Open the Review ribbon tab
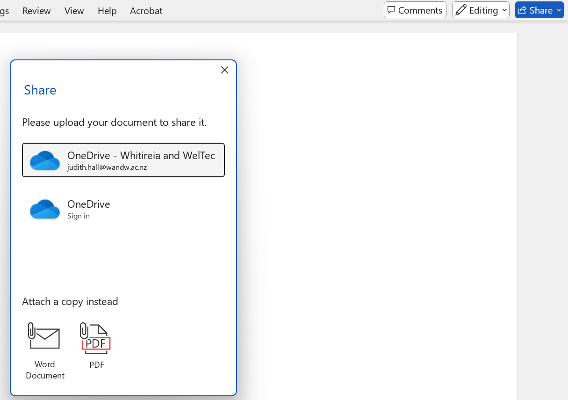Image resolution: width=568 pixels, height=400 pixels. [36, 11]
